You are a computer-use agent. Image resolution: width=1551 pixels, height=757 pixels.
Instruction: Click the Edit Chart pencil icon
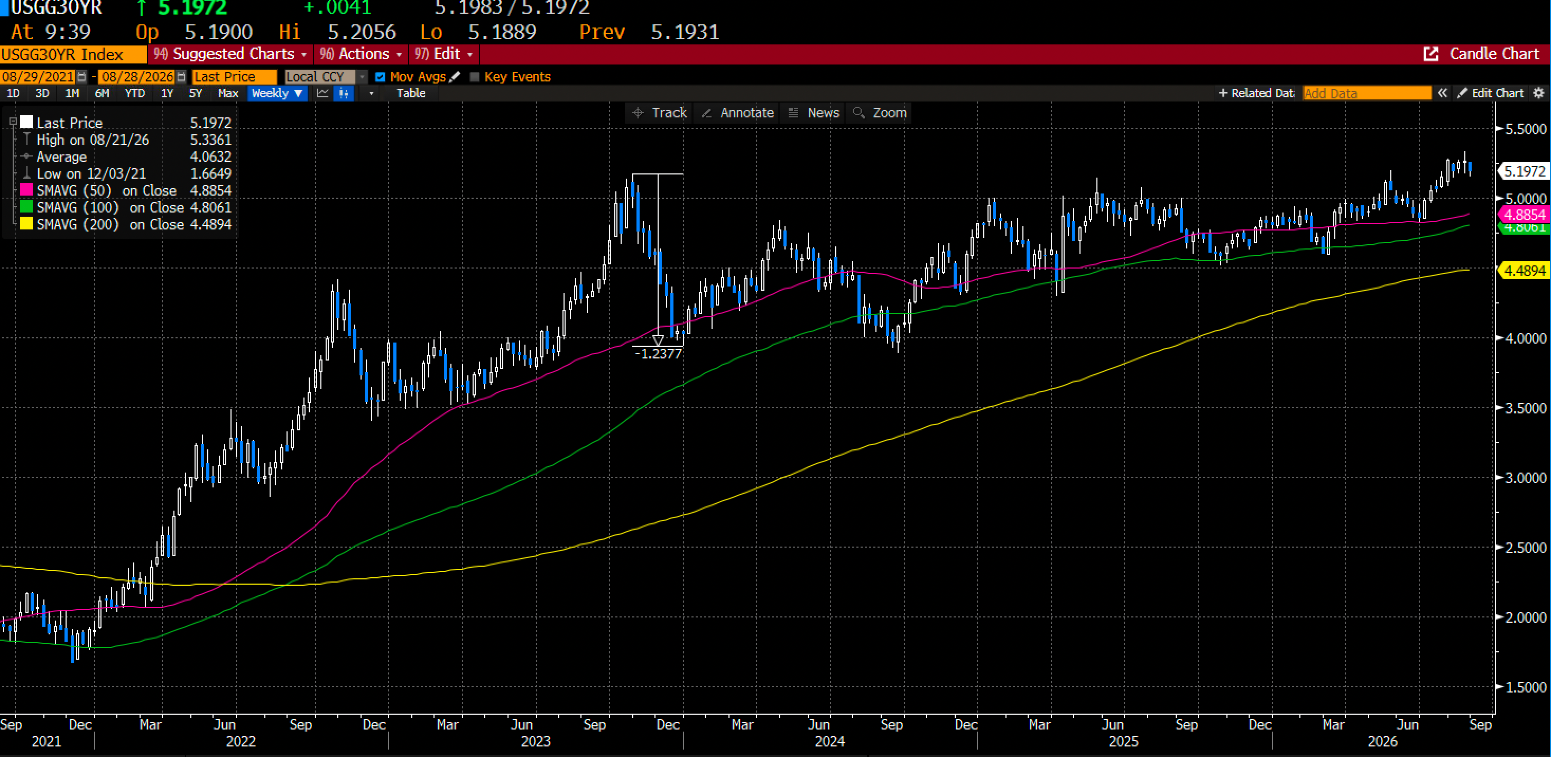1462,93
